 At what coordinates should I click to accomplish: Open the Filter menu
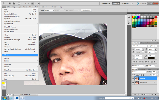(31, 7)
